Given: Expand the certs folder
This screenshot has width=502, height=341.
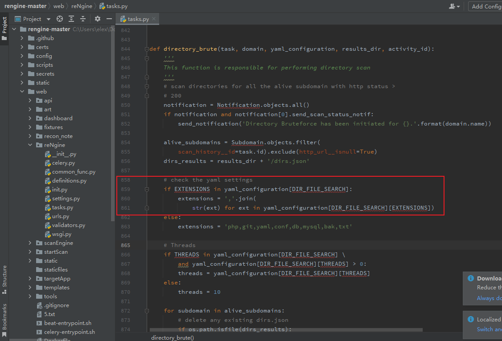Looking at the screenshot, I should pyautogui.click(x=22, y=47).
